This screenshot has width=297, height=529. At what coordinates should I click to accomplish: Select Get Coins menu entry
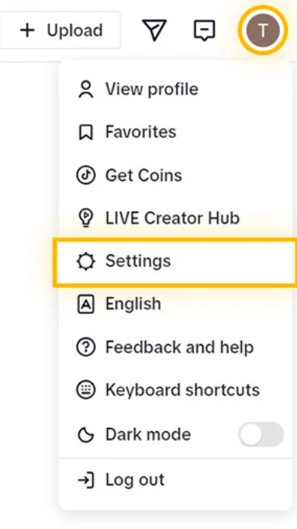click(175, 175)
